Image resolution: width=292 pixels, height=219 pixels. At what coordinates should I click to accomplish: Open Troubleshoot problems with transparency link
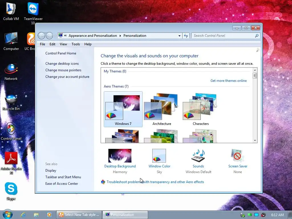point(155,182)
